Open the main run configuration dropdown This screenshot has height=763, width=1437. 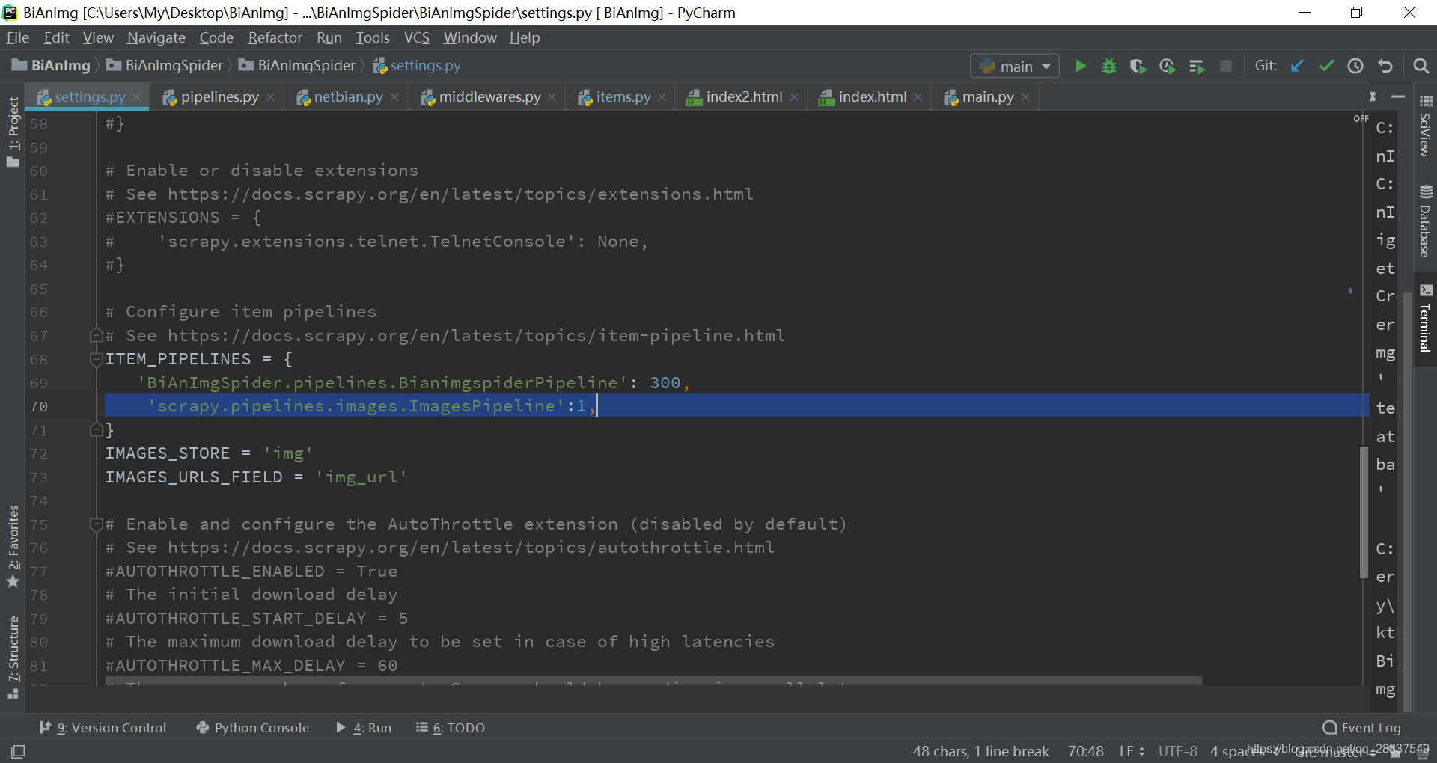point(1015,66)
